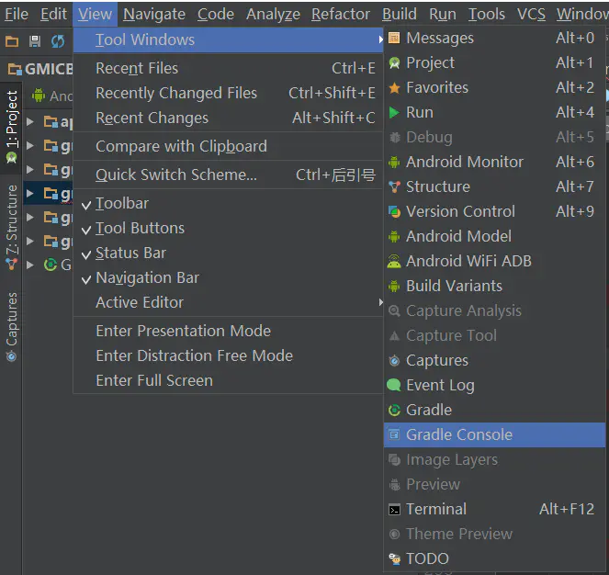The image size is (609, 575).
Task: Toggle the Navigation Bar visibility option
Action: [147, 277]
